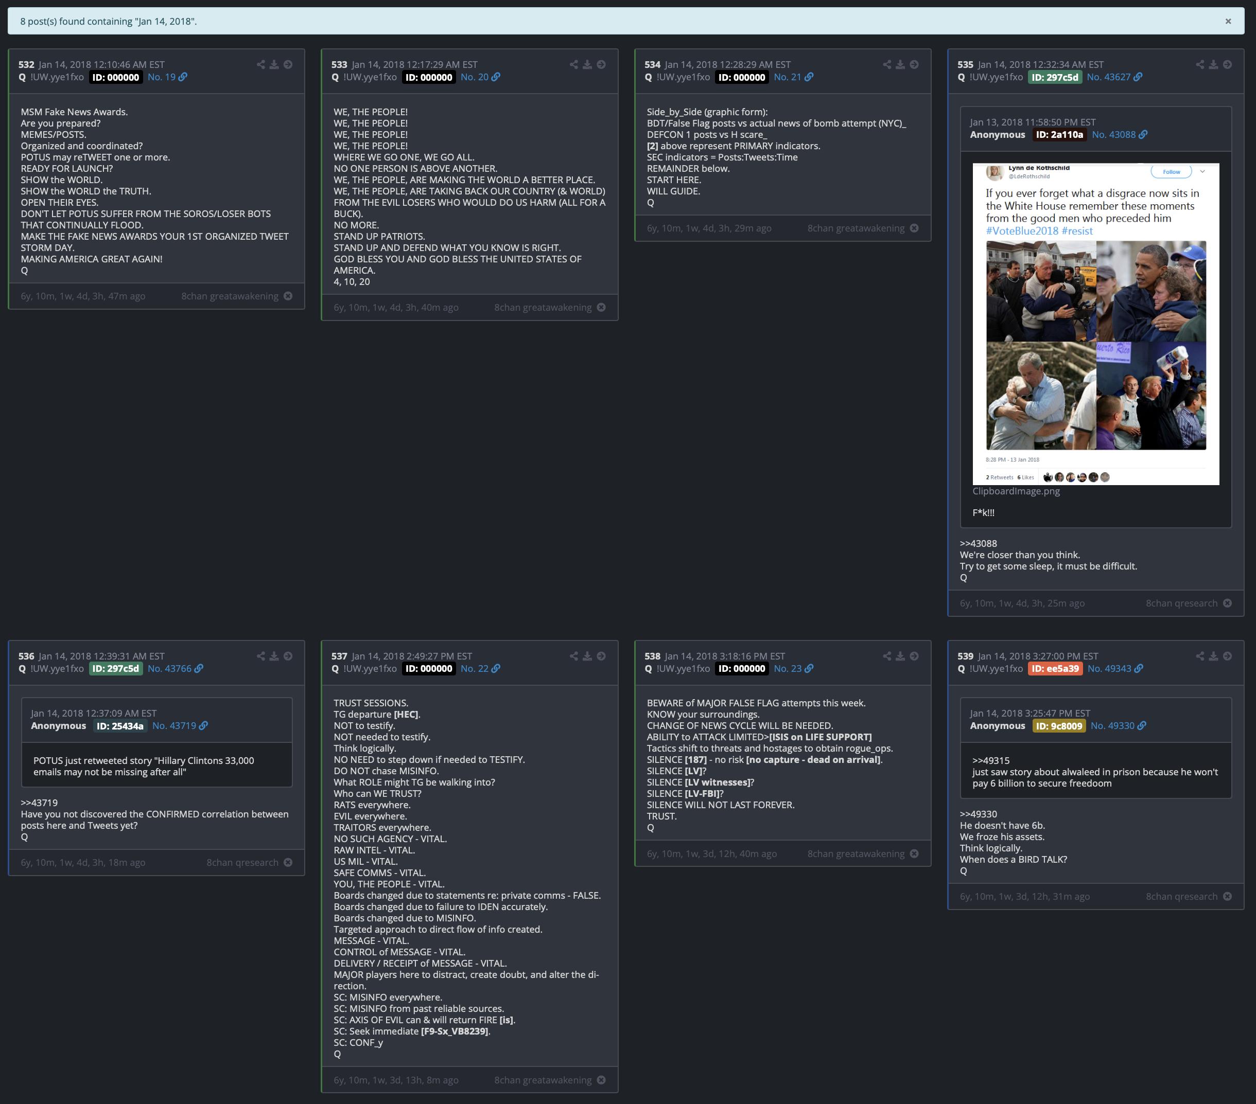Open link No. 19
Image resolution: width=1256 pixels, height=1104 pixels.
[167, 77]
